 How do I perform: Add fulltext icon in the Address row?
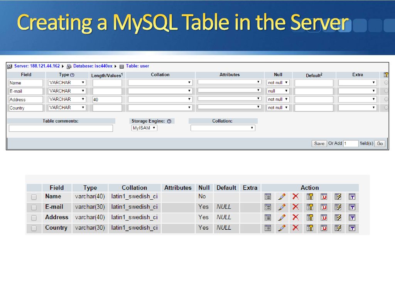pyautogui.click(x=352, y=218)
